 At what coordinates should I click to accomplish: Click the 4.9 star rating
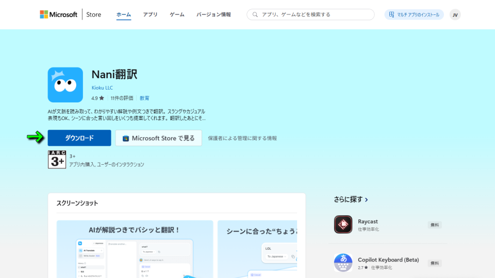pos(97,98)
